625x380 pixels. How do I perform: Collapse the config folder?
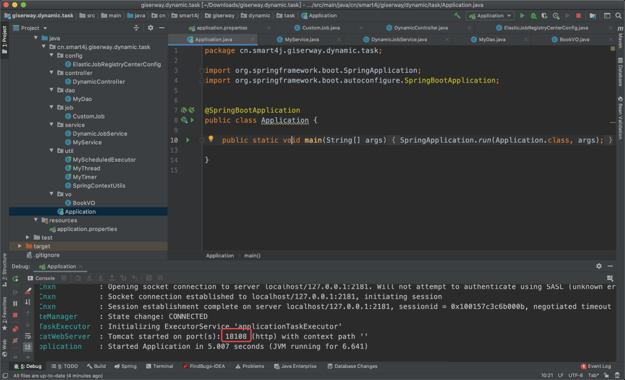click(x=52, y=55)
